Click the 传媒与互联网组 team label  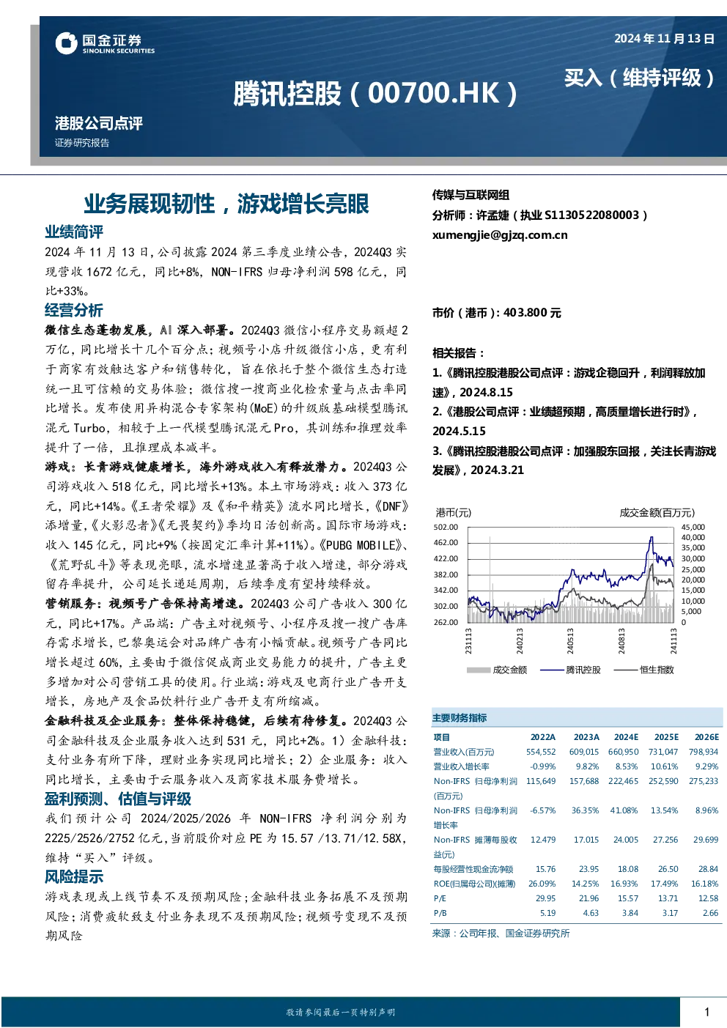470,195
